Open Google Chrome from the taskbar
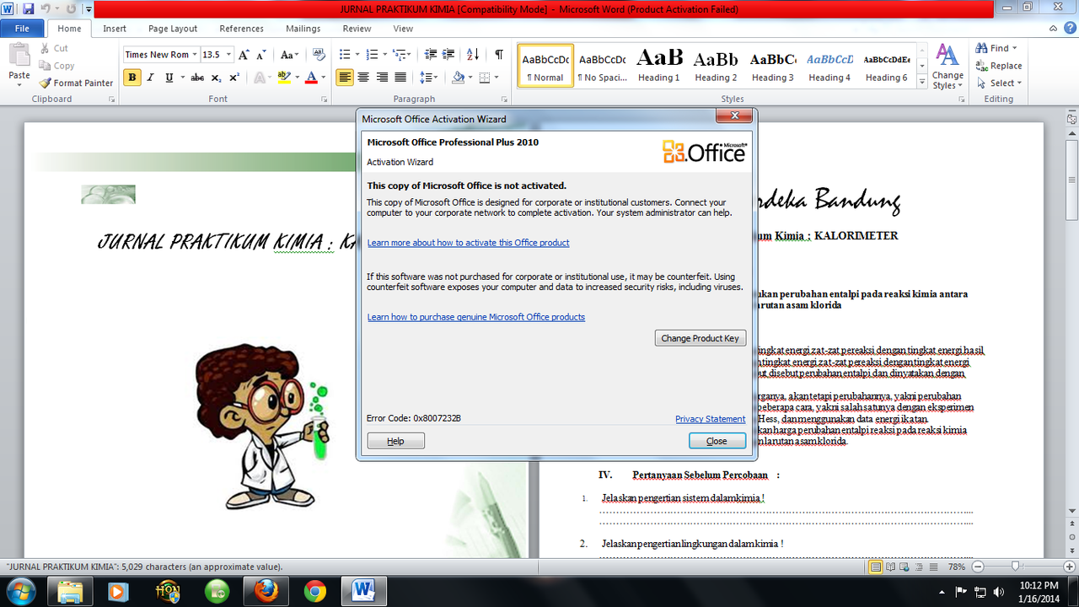The height and width of the screenshot is (607, 1079). 315,590
